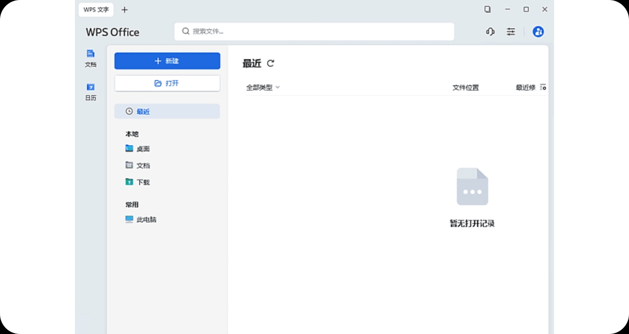Open global settings via the sliders icon
The width and height of the screenshot is (629, 334).
(x=511, y=31)
